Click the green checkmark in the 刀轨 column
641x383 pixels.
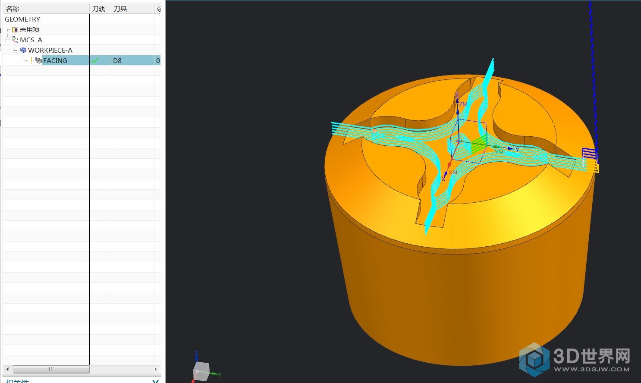(95, 60)
